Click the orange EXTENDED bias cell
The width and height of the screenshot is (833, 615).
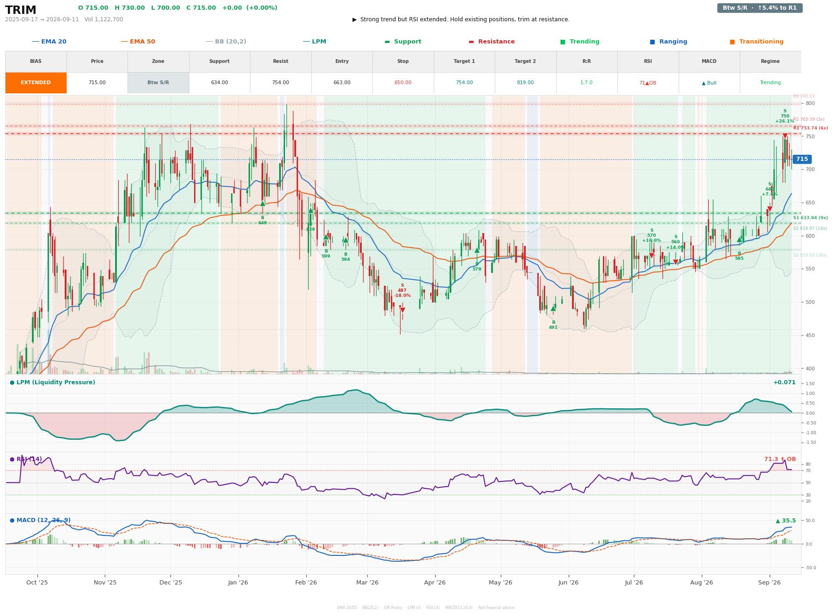(x=36, y=83)
